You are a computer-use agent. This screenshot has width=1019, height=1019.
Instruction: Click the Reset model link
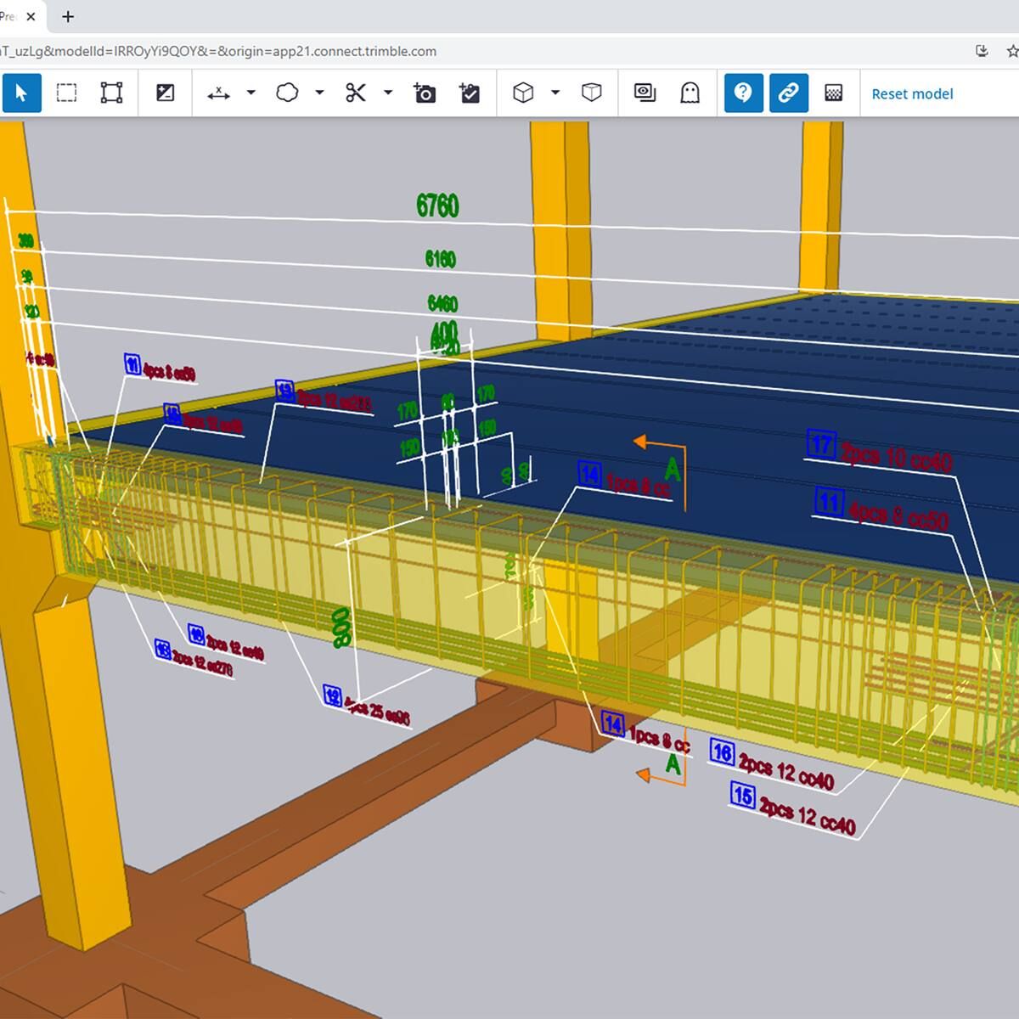pos(912,93)
